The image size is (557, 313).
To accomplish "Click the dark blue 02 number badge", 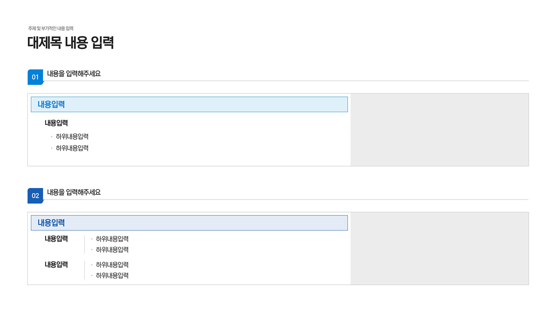I will tap(35, 196).
